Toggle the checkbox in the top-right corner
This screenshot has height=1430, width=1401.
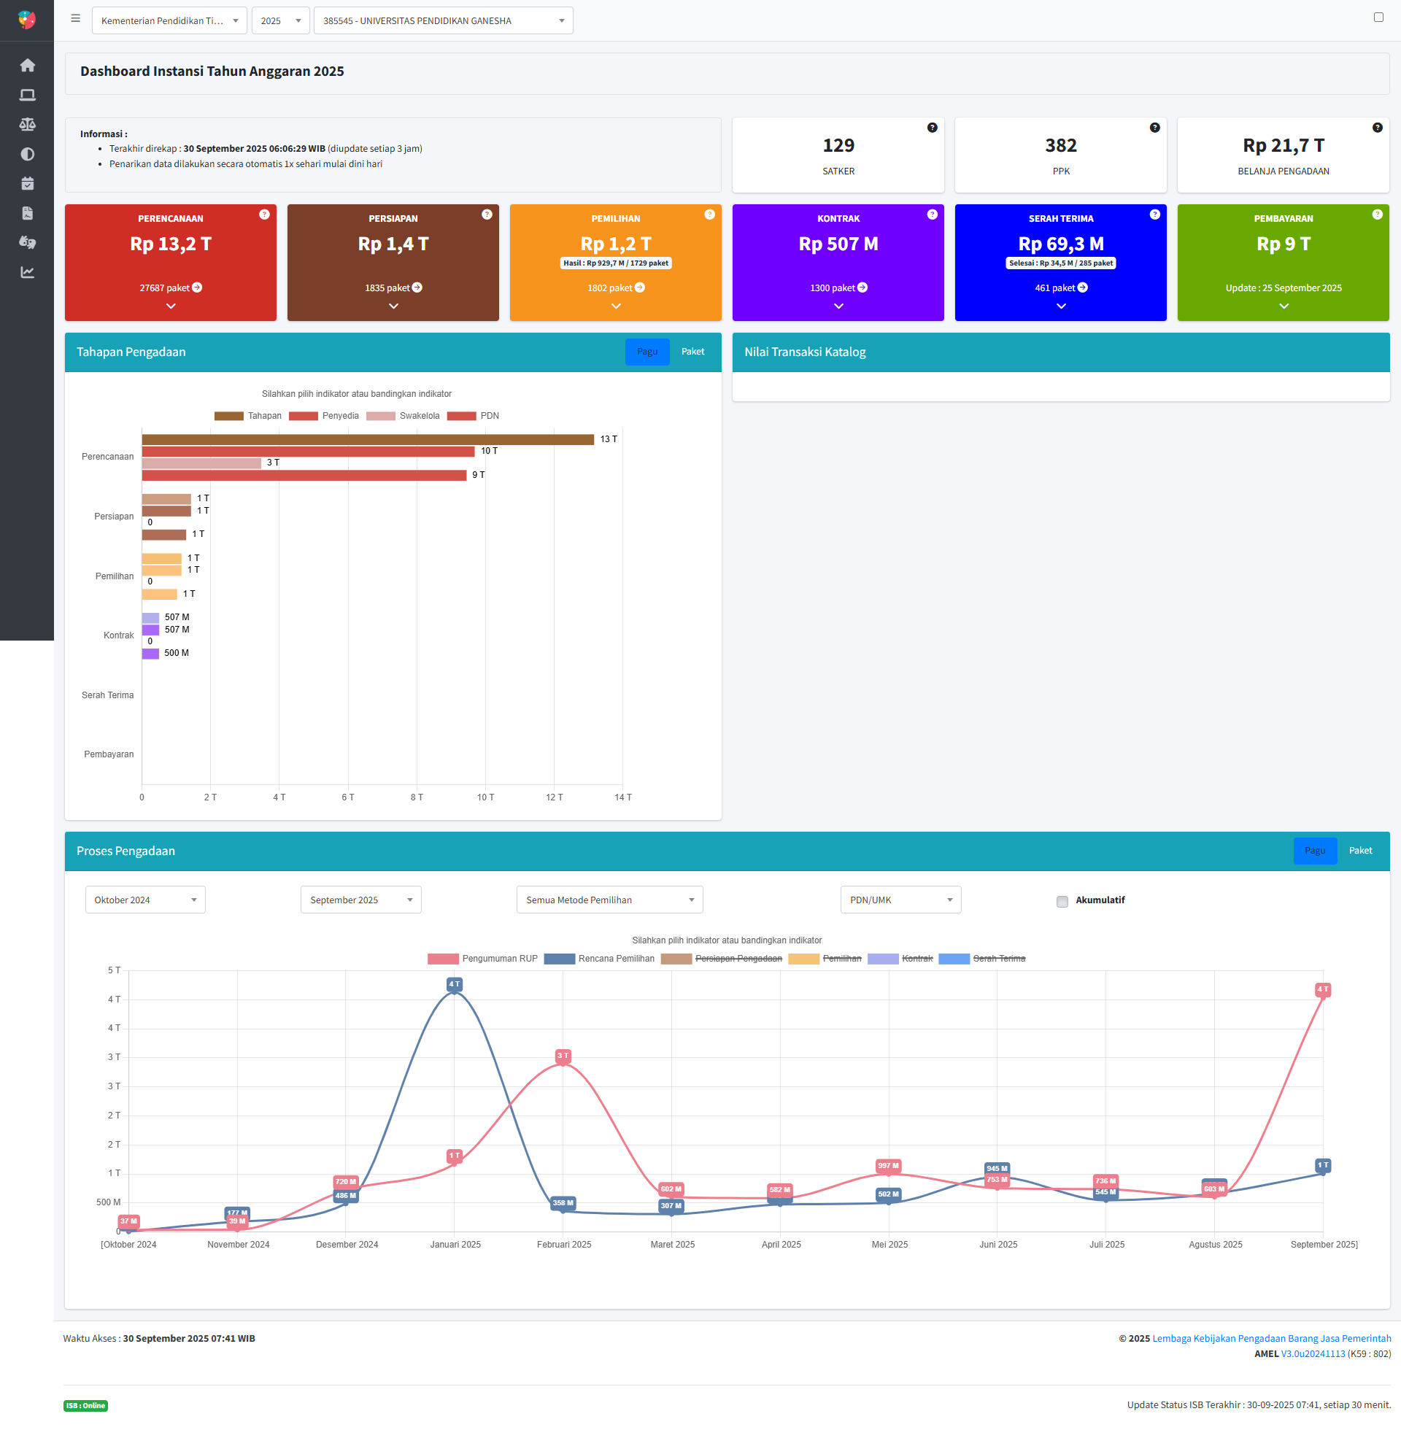pyautogui.click(x=1378, y=17)
